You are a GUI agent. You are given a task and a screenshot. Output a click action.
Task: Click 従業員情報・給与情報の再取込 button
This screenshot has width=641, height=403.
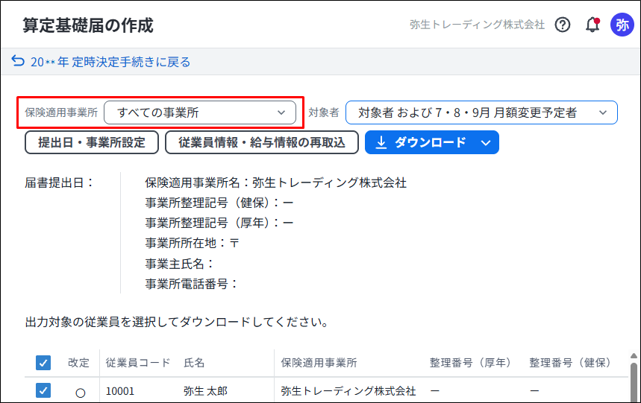pos(262,142)
